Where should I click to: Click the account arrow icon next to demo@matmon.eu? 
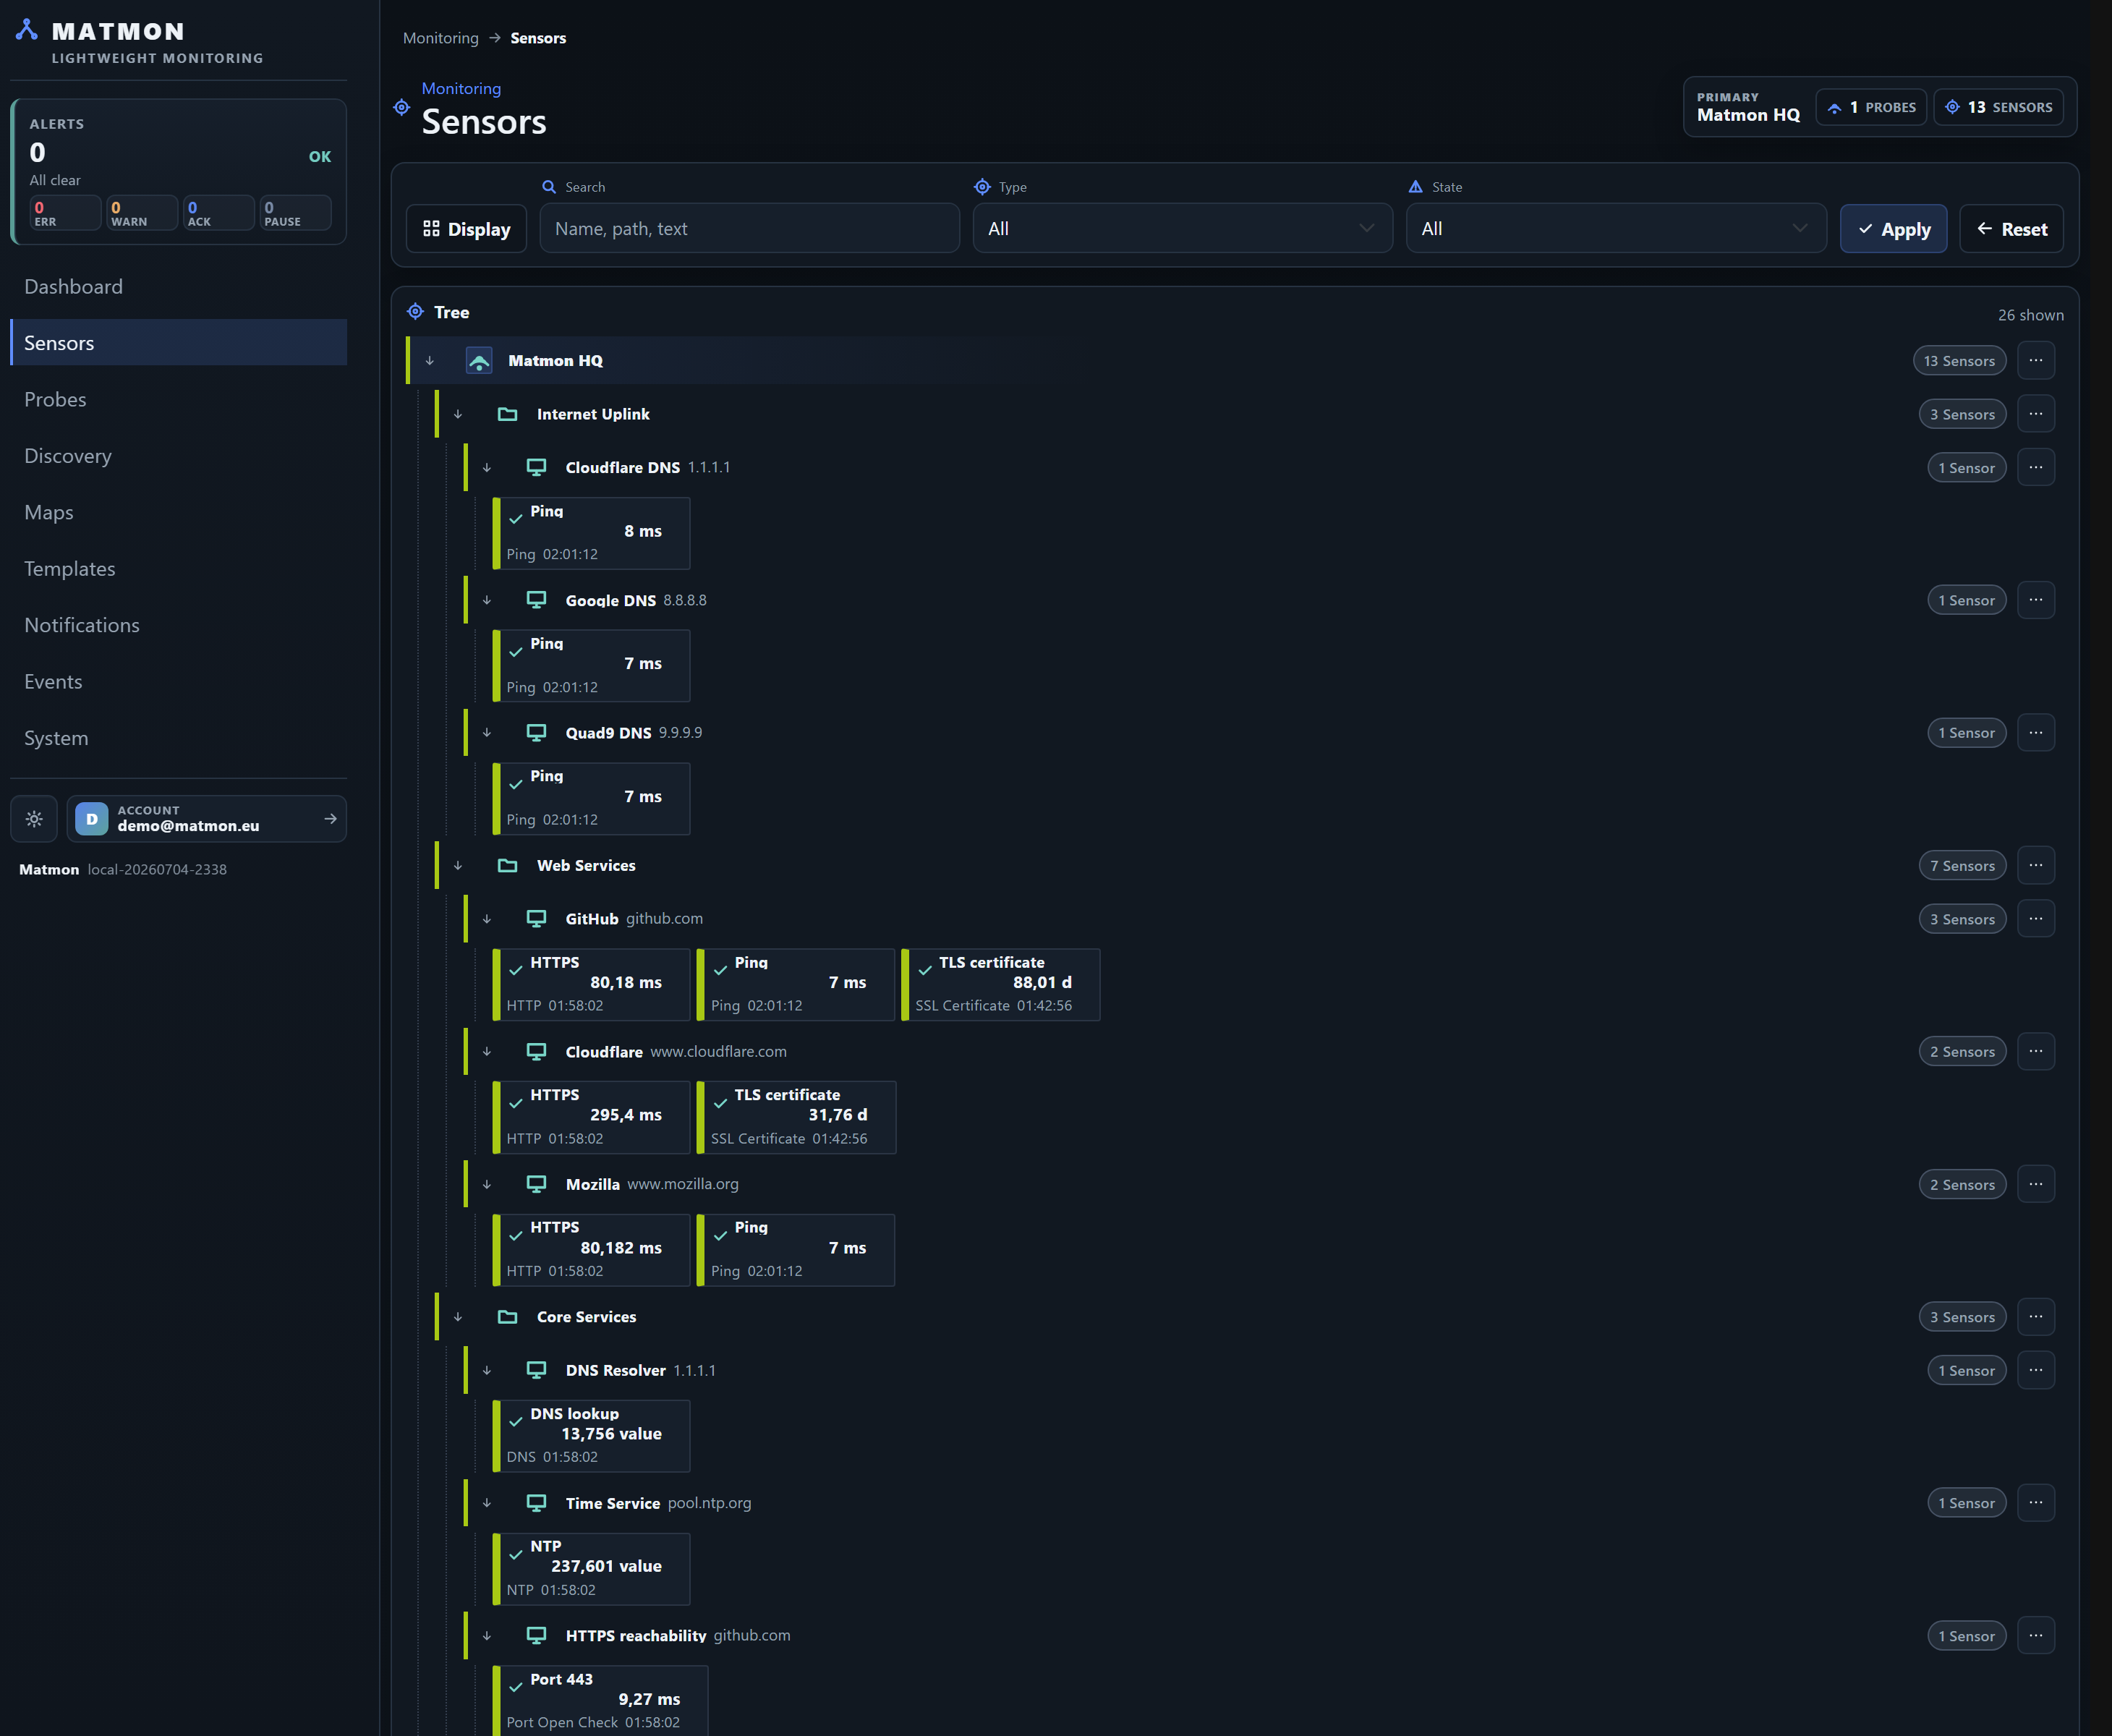(x=330, y=819)
